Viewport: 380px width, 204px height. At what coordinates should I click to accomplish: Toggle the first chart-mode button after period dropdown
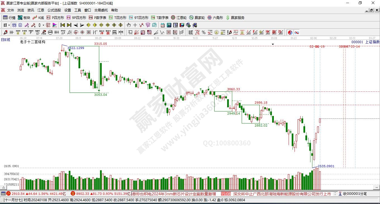click(x=14, y=25)
